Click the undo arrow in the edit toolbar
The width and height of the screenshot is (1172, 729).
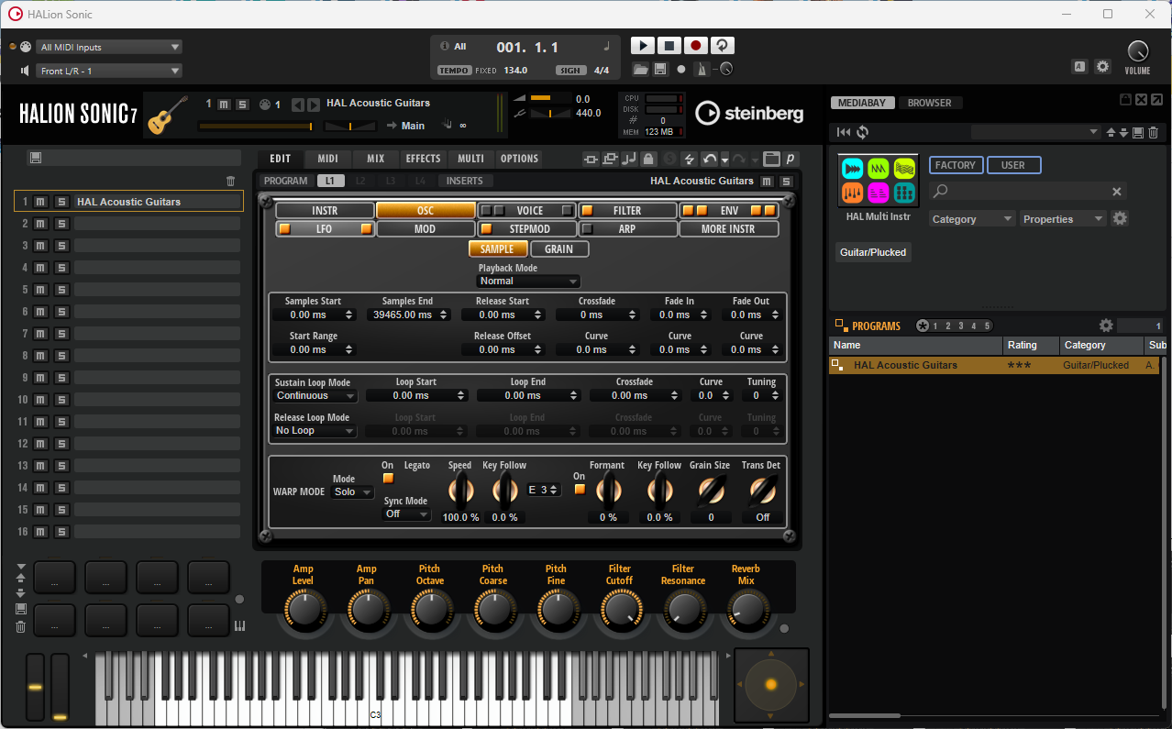[709, 159]
